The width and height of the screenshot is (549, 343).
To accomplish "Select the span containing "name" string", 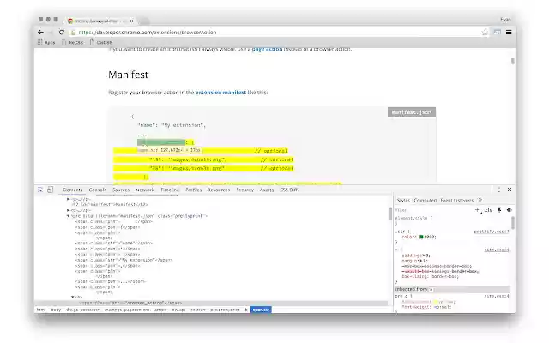I will pos(114,243).
